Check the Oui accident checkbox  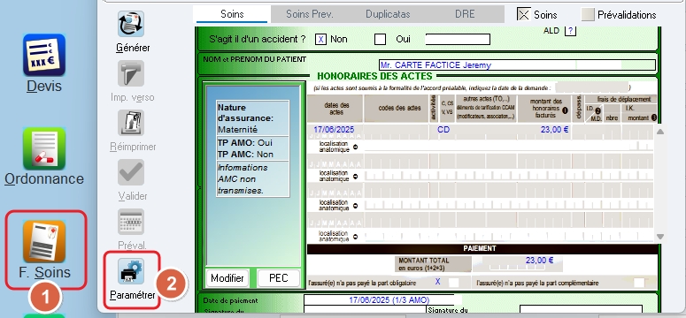coord(381,40)
